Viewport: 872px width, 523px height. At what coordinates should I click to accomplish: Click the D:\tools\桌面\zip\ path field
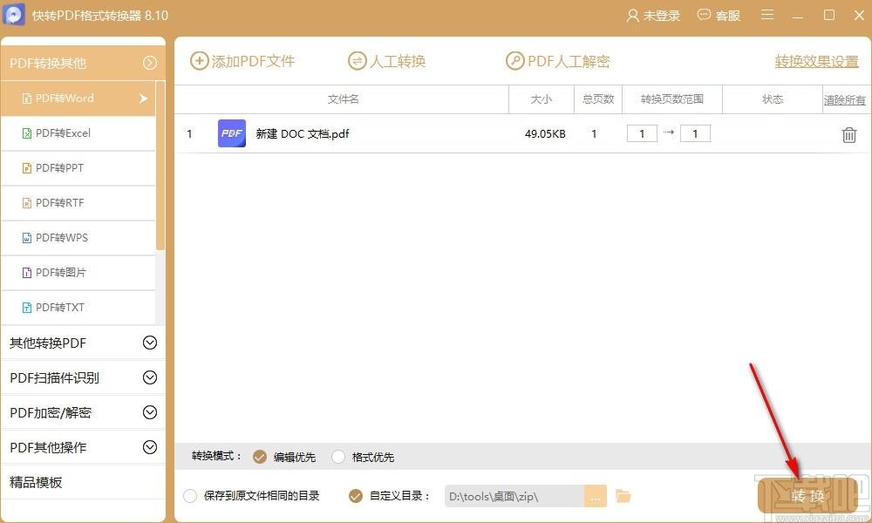pos(514,496)
